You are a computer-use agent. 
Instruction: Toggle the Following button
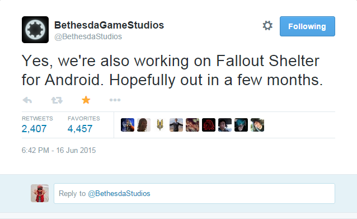pos(307,26)
